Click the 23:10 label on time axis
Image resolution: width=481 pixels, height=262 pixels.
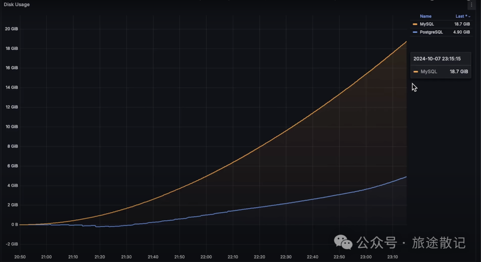pos(392,257)
